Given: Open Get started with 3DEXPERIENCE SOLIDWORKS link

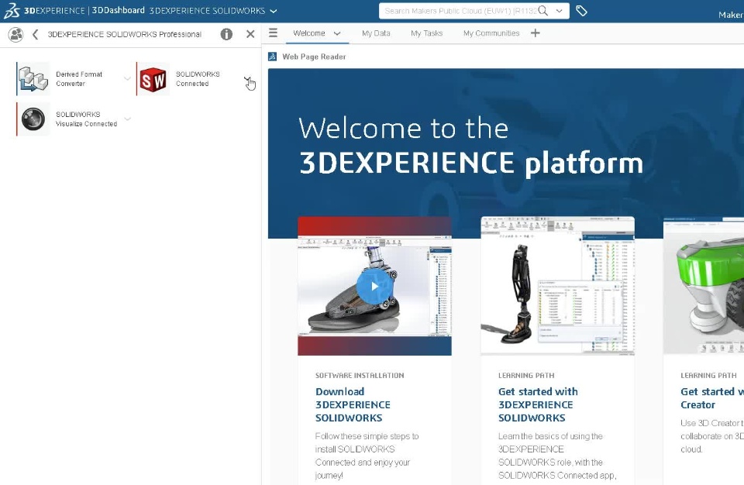Looking at the screenshot, I should click(538, 404).
